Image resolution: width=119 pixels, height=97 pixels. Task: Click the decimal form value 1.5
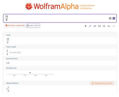(8, 63)
